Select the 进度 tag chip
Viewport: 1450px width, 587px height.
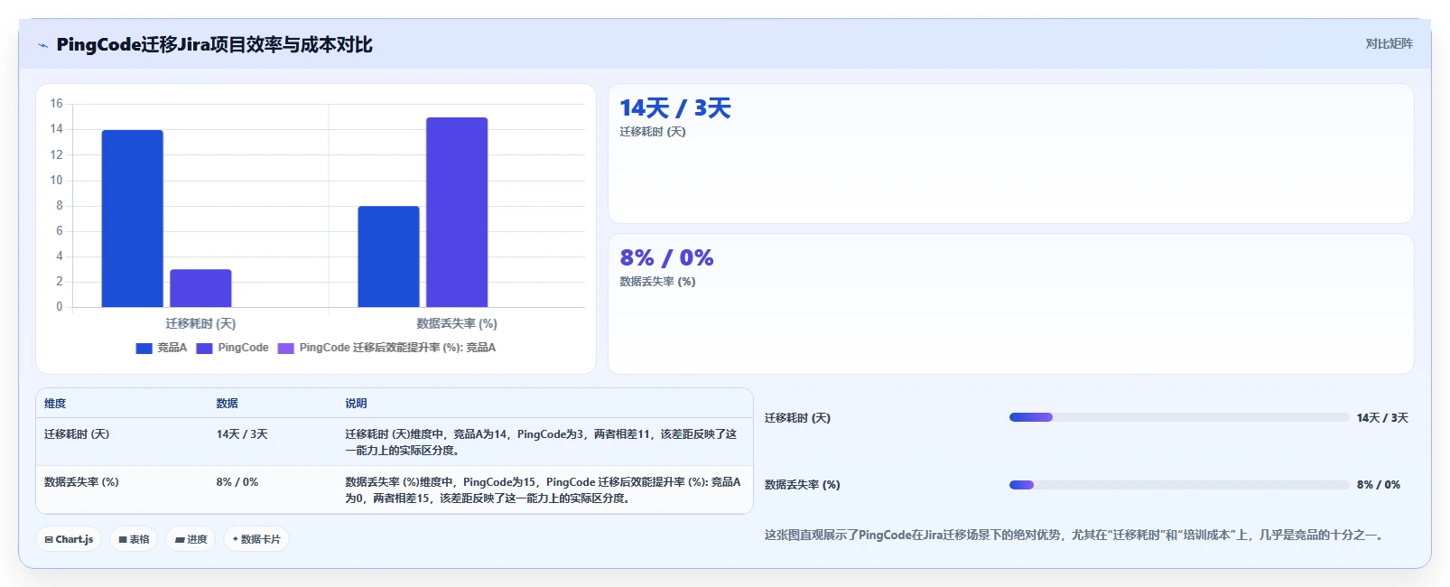coord(191,539)
